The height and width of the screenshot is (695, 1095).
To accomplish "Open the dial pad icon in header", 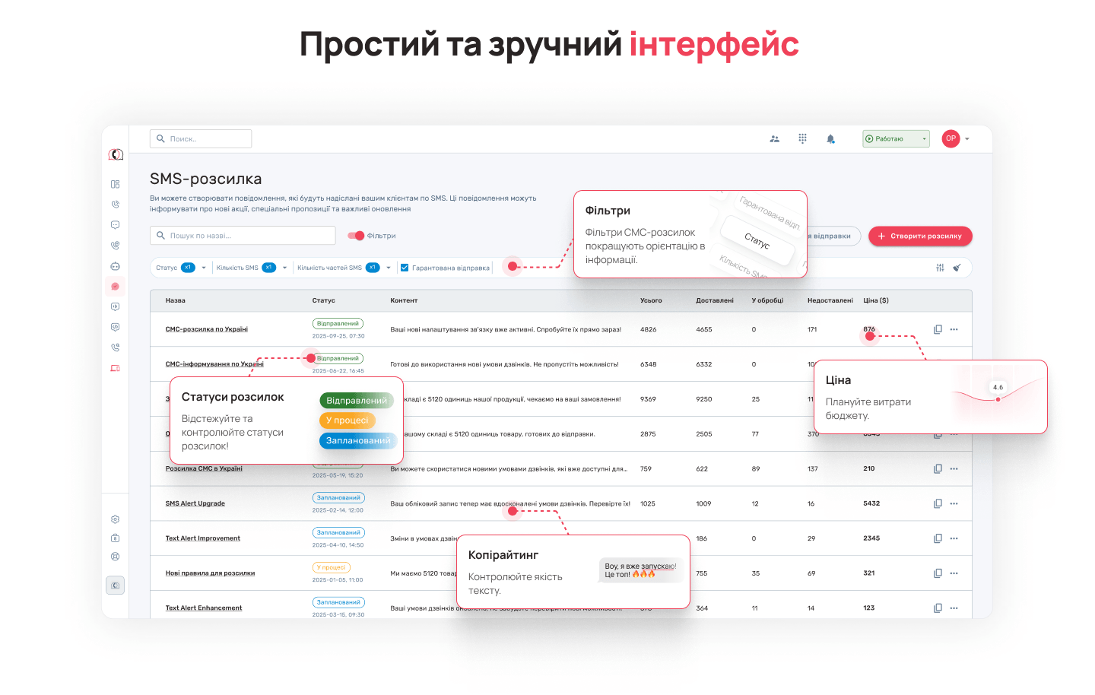I will [802, 138].
